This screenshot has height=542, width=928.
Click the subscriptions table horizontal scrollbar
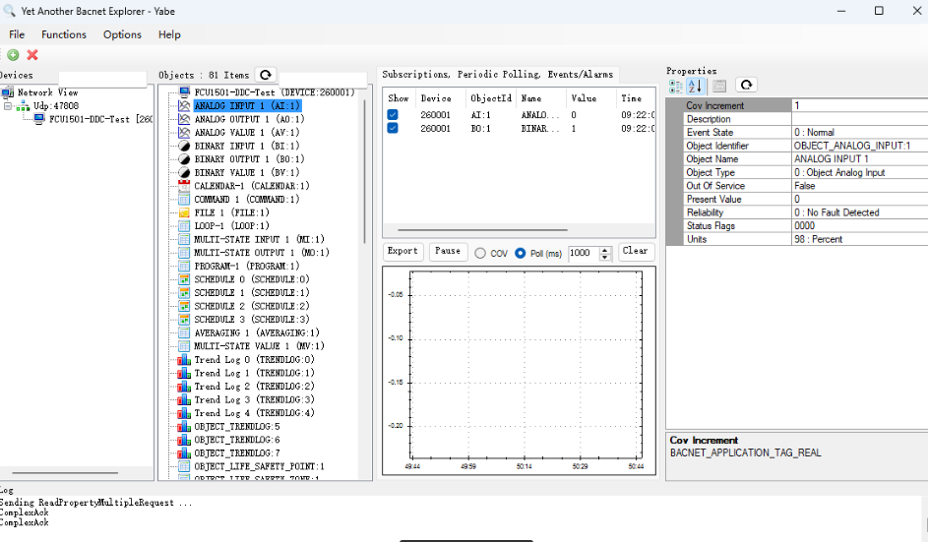point(482,230)
